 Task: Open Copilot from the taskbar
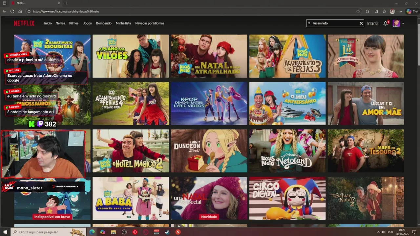click(x=103, y=232)
